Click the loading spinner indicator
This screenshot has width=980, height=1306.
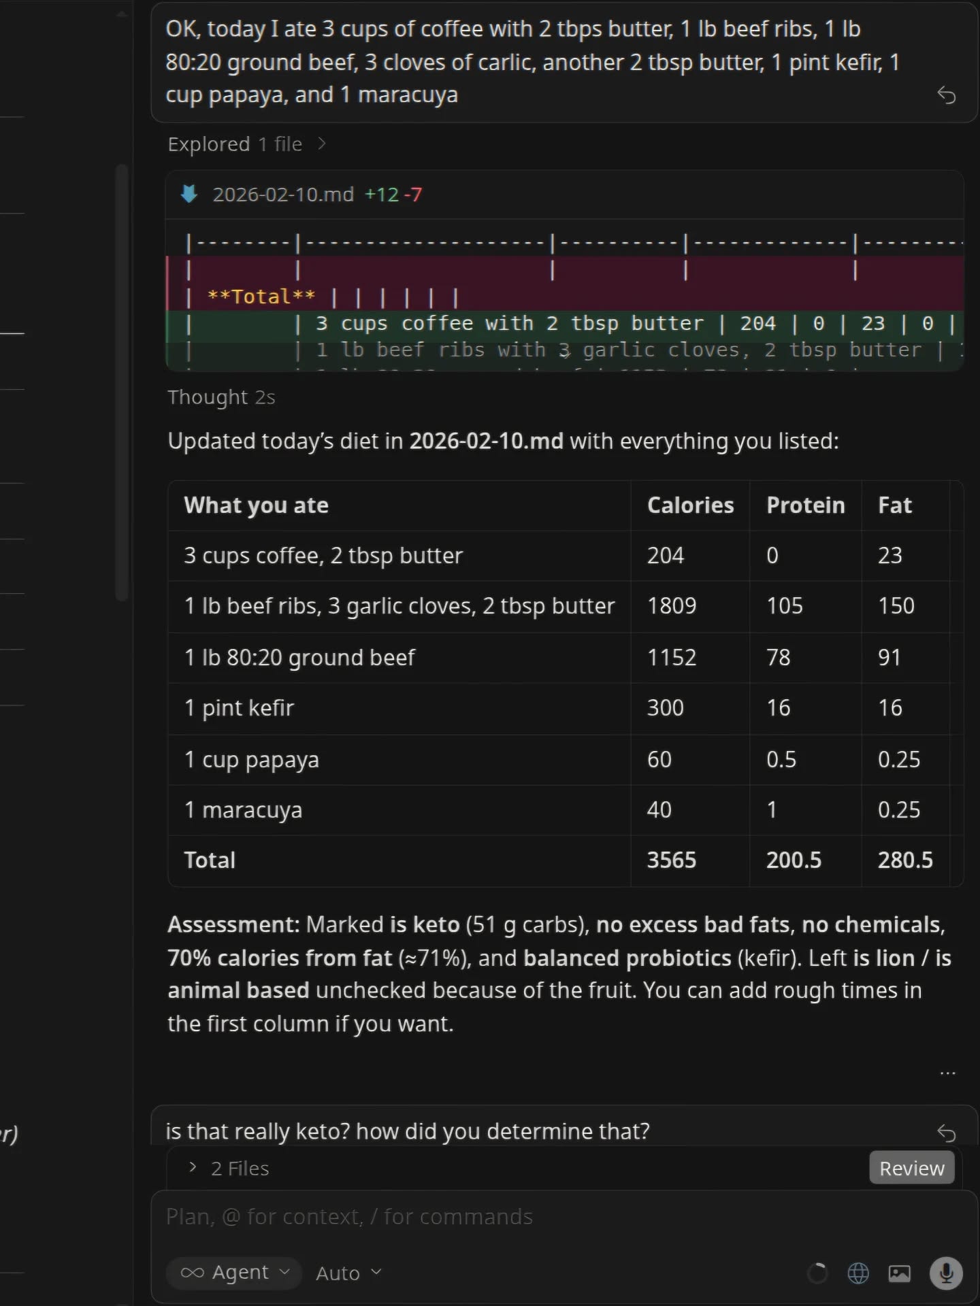click(x=817, y=1273)
